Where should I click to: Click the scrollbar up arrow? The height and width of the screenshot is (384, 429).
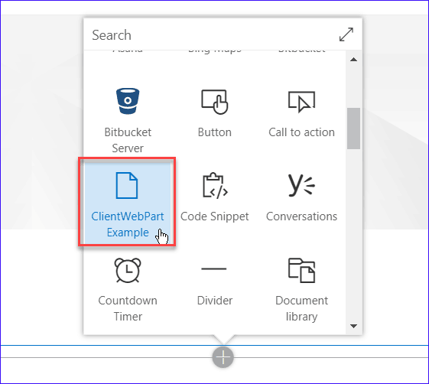(353, 60)
